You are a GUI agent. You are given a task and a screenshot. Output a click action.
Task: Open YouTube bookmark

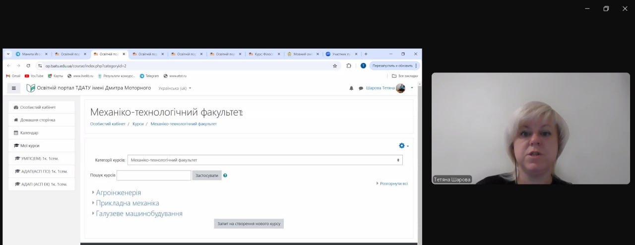tap(34, 76)
